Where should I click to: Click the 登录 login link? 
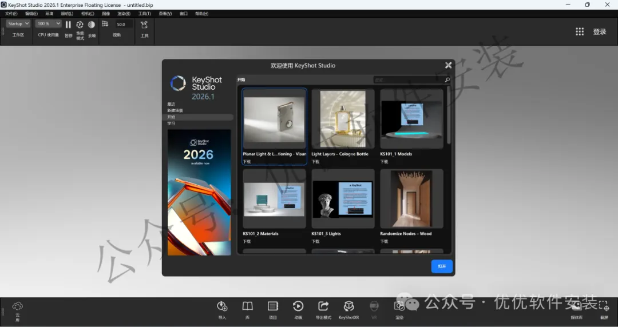click(x=600, y=32)
